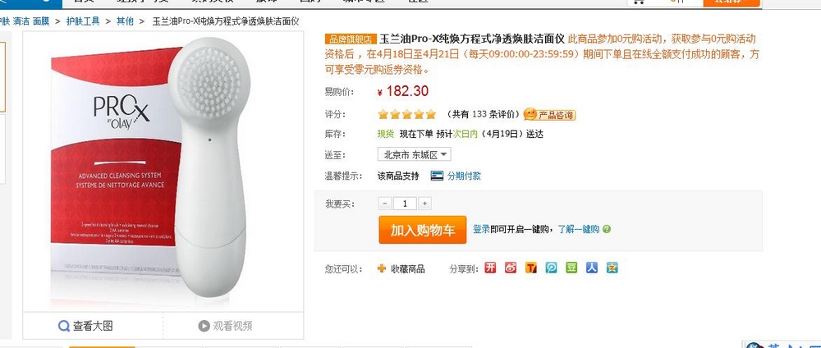Increase purchase quantity with plus button
The width and height of the screenshot is (821, 348).
pyautogui.click(x=424, y=204)
